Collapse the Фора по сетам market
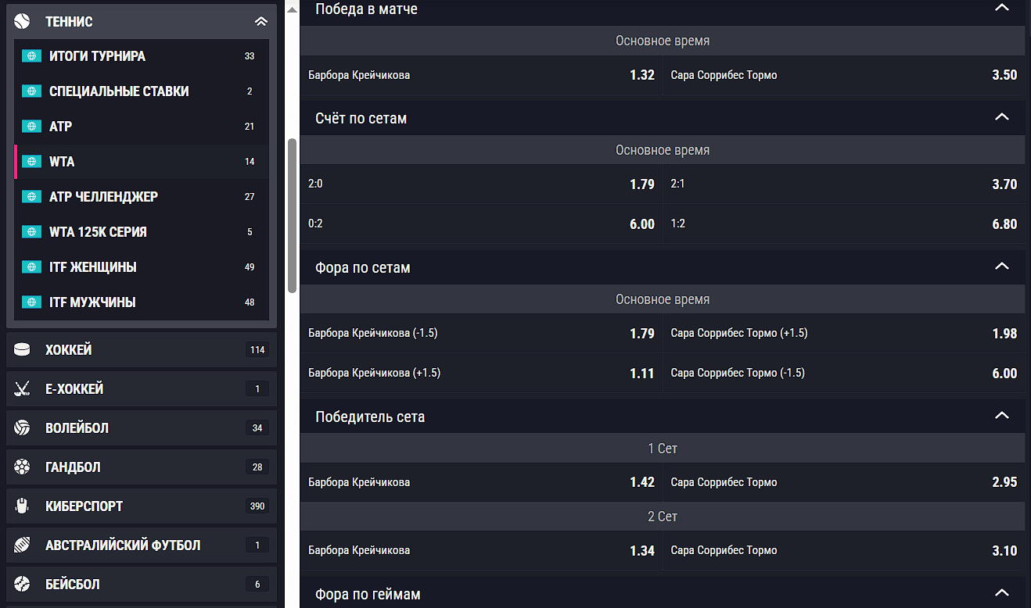This screenshot has height=608, width=1031. pyautogui.click(x=1001, y=266)
